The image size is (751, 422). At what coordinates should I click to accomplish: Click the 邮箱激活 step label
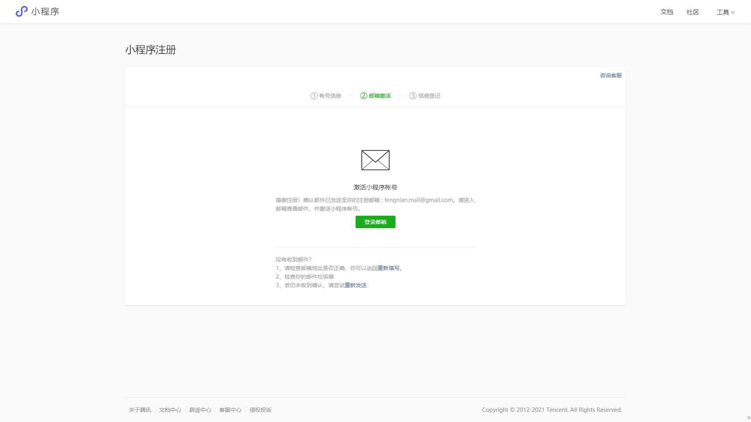pos(379,96)
